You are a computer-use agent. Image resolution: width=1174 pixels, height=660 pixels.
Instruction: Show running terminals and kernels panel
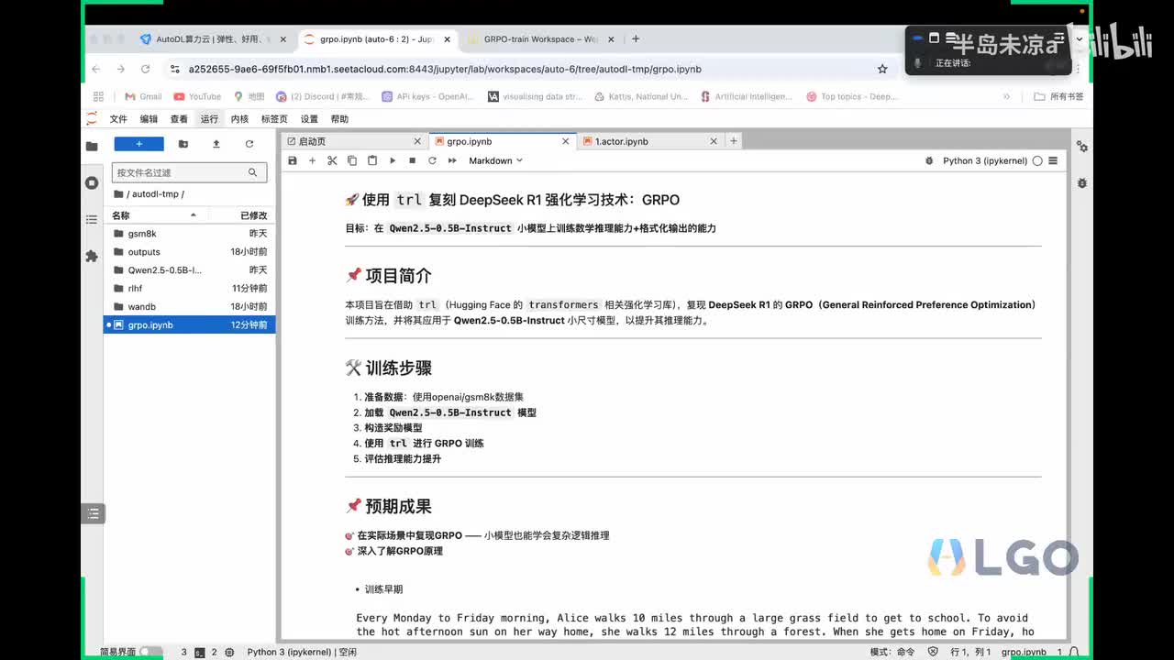92,182
